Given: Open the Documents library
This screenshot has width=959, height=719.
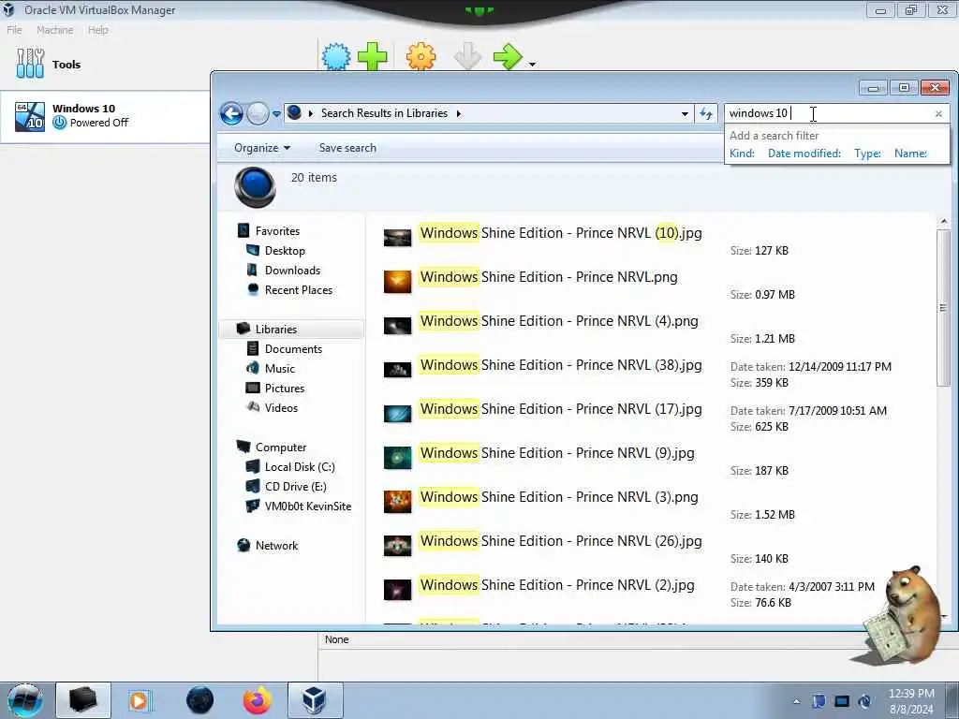Looking at the screenshot, I should [x=293, y=348].
